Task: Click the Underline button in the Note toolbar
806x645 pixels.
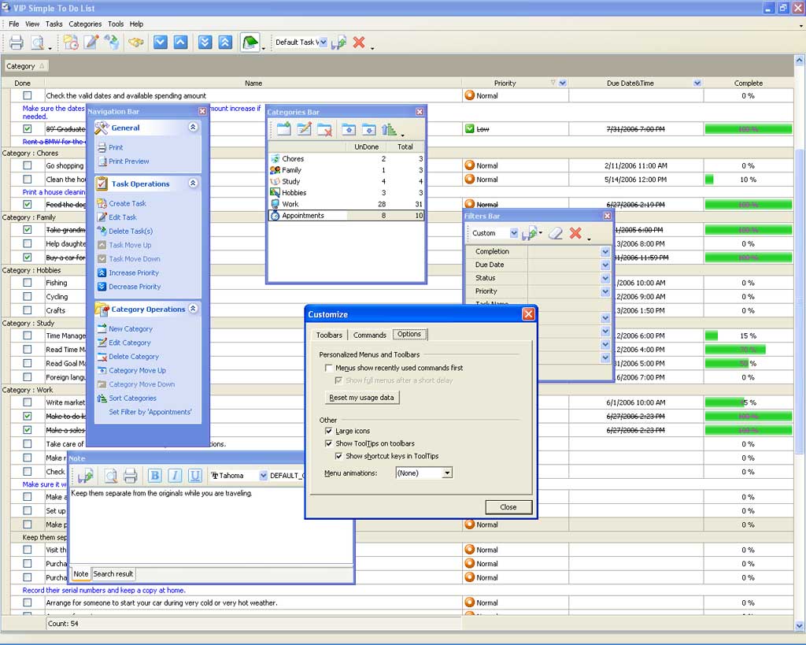Action: point(194,476)
